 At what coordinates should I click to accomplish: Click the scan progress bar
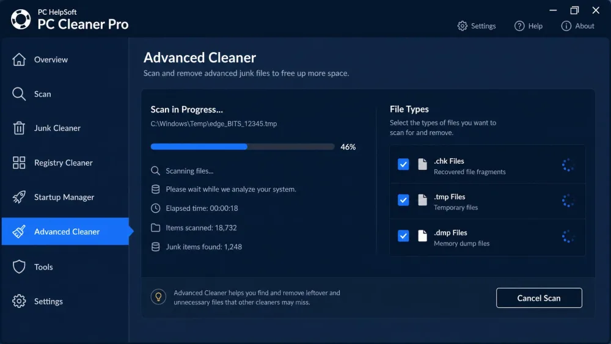tap(243, 147)
